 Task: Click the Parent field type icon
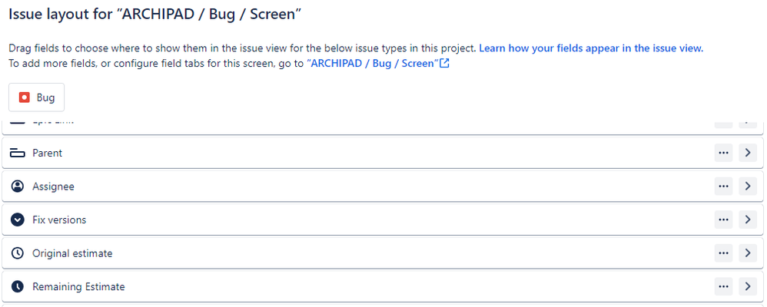(x=18, y=153)
